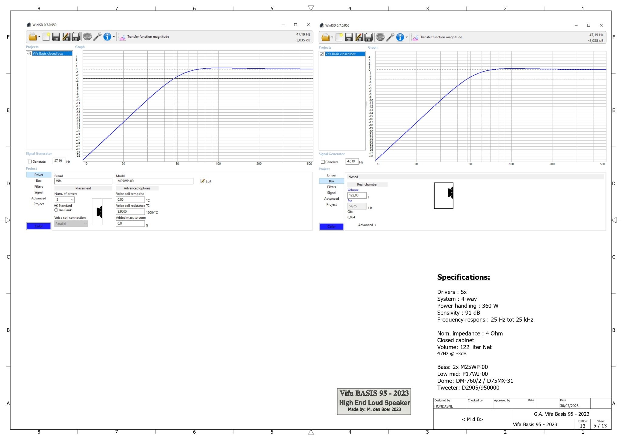Open wrench options icon in left window
Viewport: 622px width, 440px height.
(97, 37)
